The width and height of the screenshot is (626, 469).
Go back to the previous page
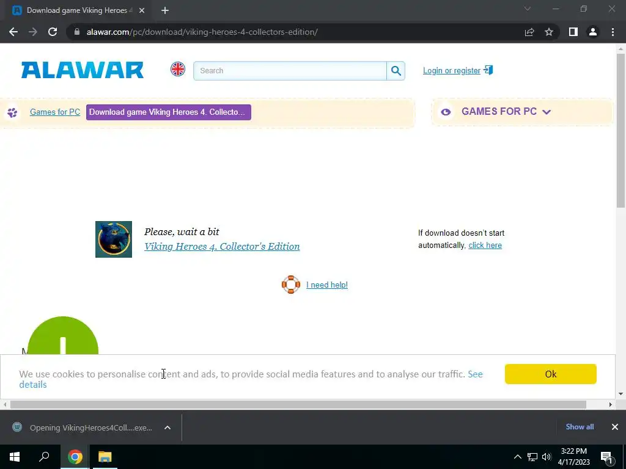[13, 32]
